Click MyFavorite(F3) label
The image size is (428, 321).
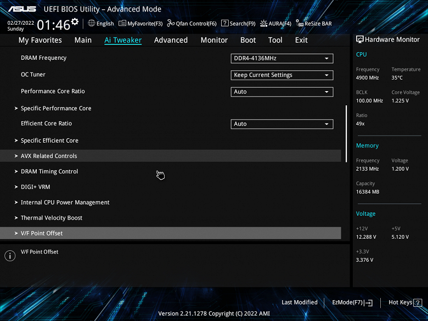pyautogui.click(x=145, y=24)
